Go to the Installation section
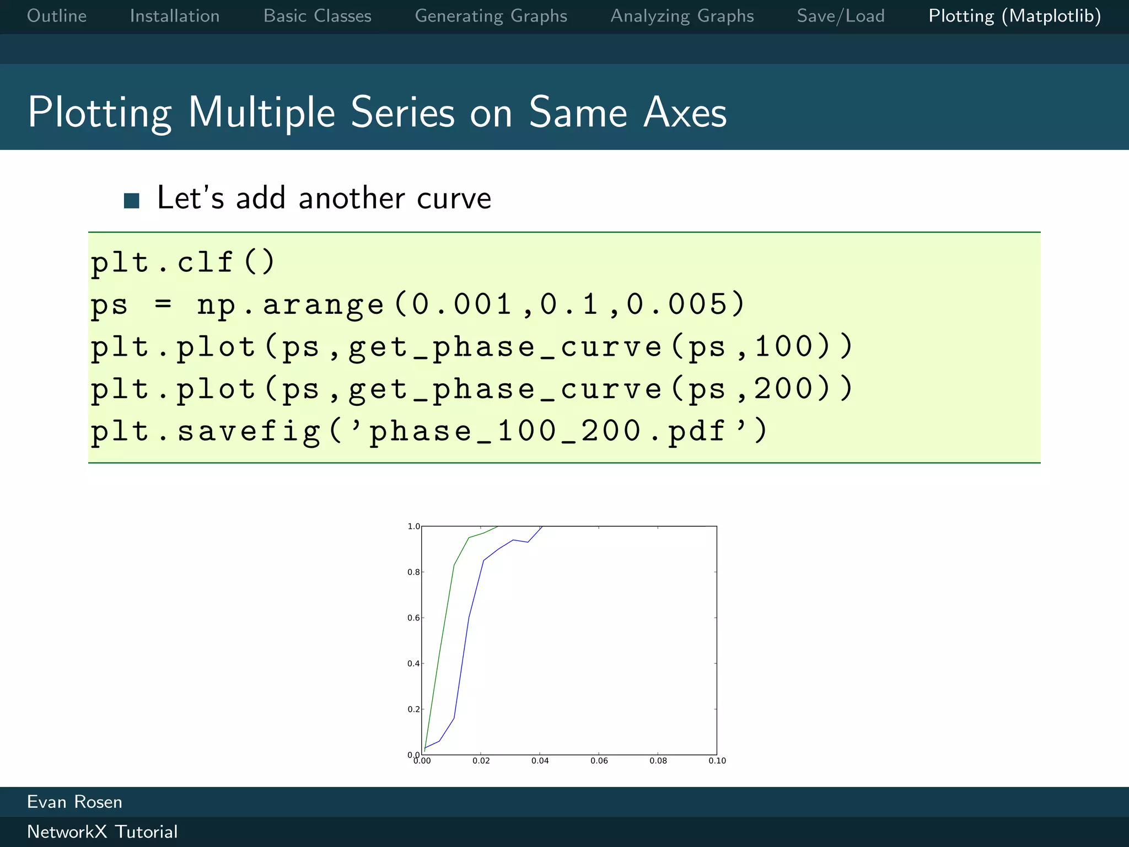The width and height of the screenshot is (1129, 847). point(175,16)
